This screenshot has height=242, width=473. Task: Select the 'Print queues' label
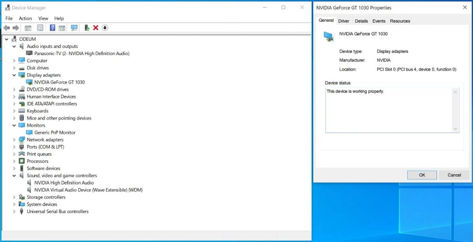click(39, 154)
